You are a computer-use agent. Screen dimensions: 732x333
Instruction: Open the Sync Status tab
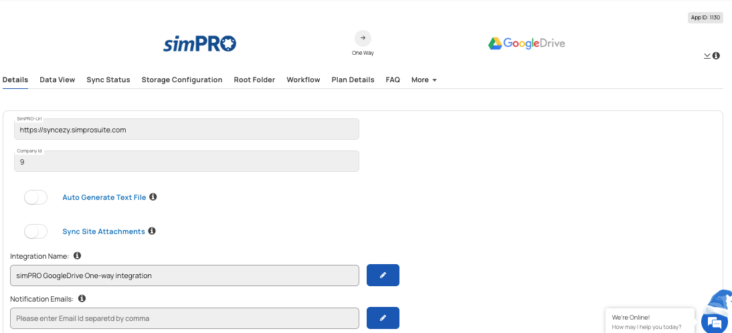(108, 80)
